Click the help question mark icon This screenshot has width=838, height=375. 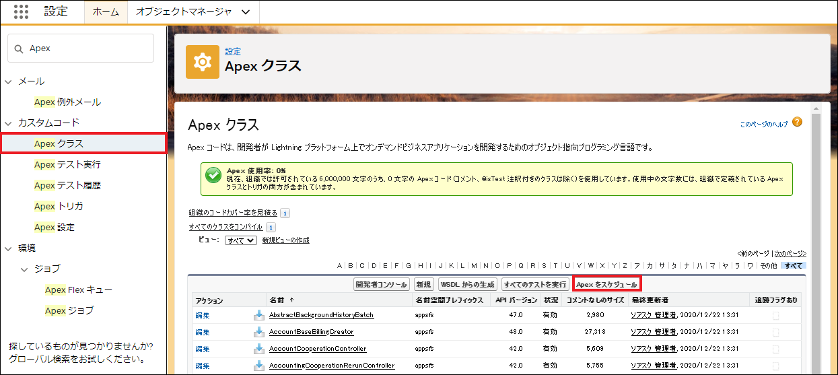[x=797, y=122]
